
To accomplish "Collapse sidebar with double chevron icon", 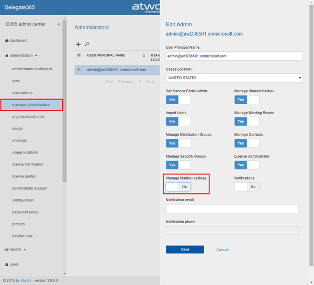I will click(59, 24).
